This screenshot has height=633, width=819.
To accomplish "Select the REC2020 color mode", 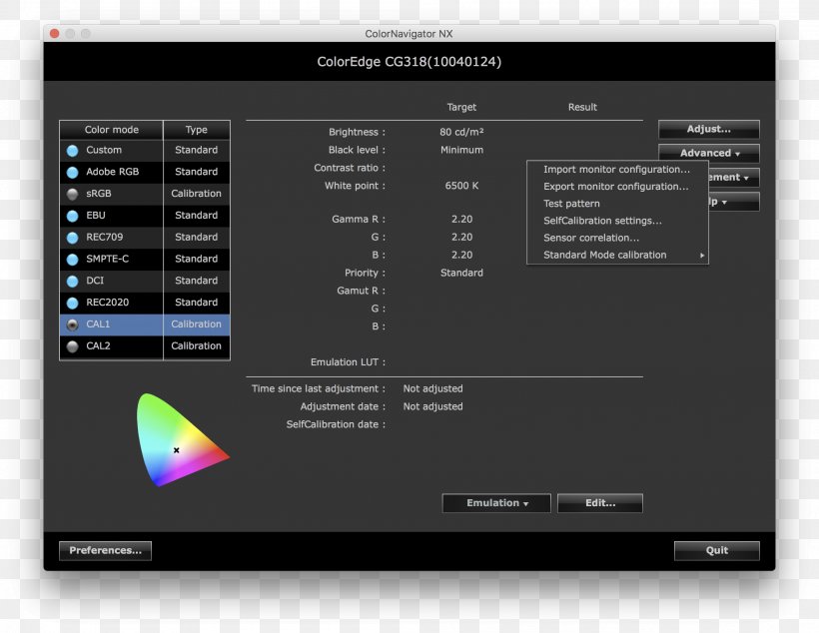I will click(x=145, y=303).
